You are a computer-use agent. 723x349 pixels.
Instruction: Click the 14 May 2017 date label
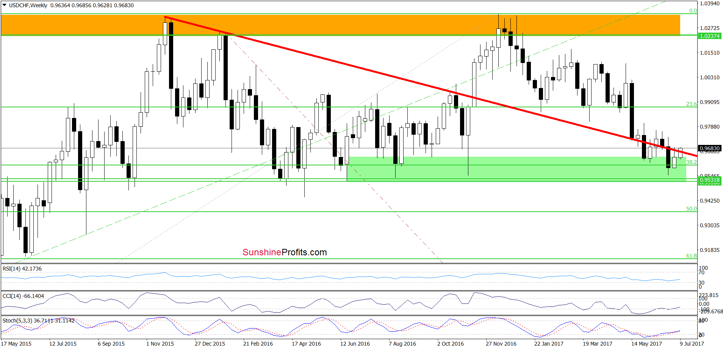pyautogui.click(x=646, y=344)
